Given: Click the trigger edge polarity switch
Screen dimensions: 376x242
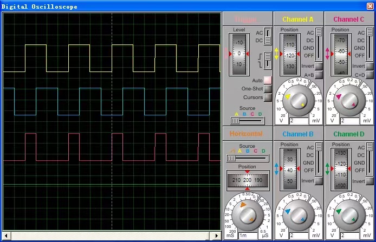Looking at the screenshot, I should coord(268,61).
